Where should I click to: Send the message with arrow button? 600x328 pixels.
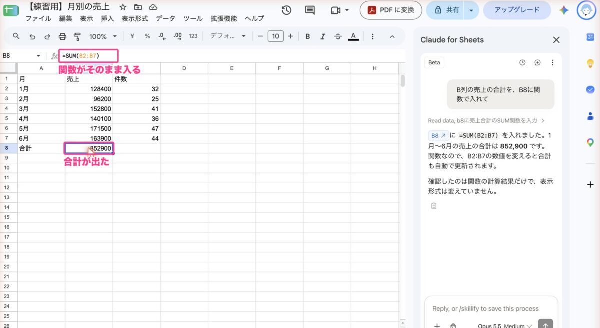tap(546, 324)
